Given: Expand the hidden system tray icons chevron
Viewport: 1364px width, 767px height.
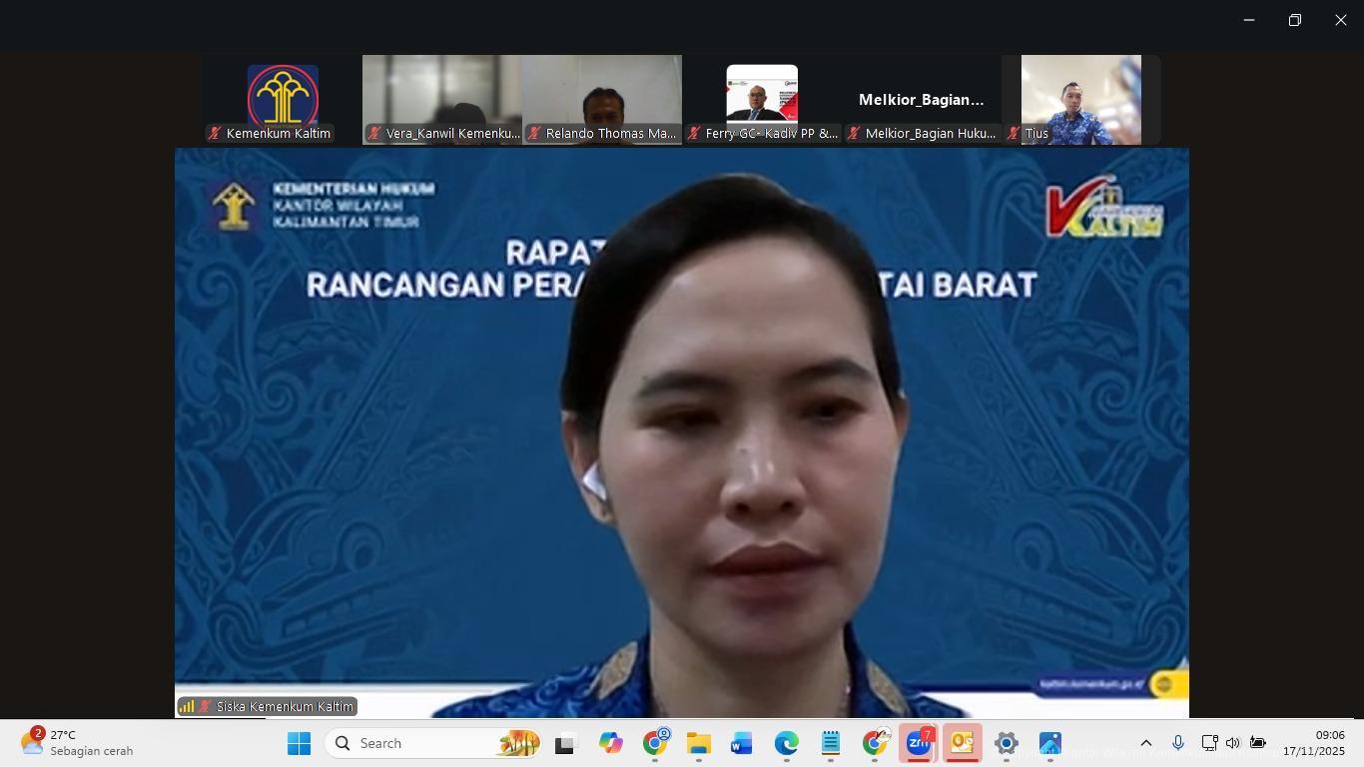Looking at the screenshot, I should [x=1146, y=743].
